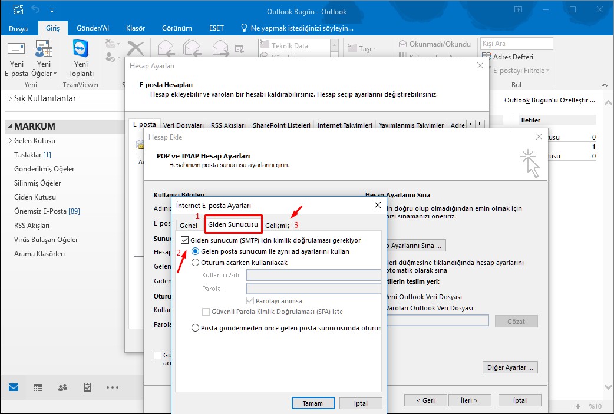Click the TeamViewer Yeni Toplantı icon

tap(81, 48)
